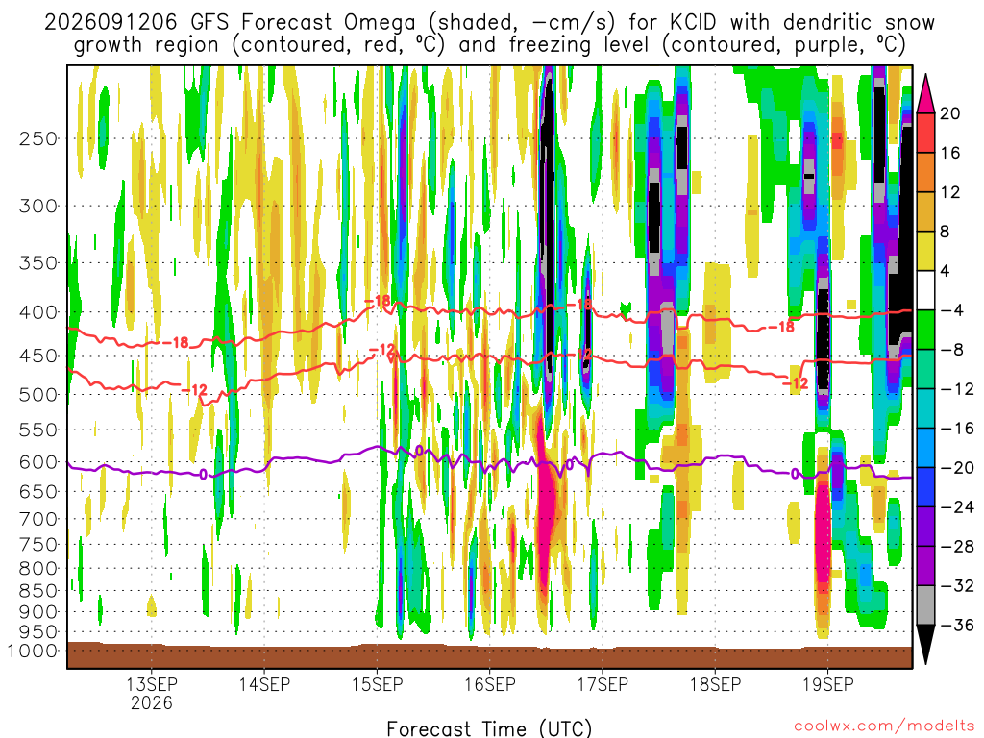
Task: Click the leftmost purple 0 freezing level label
Action: (x=203, y=475)
